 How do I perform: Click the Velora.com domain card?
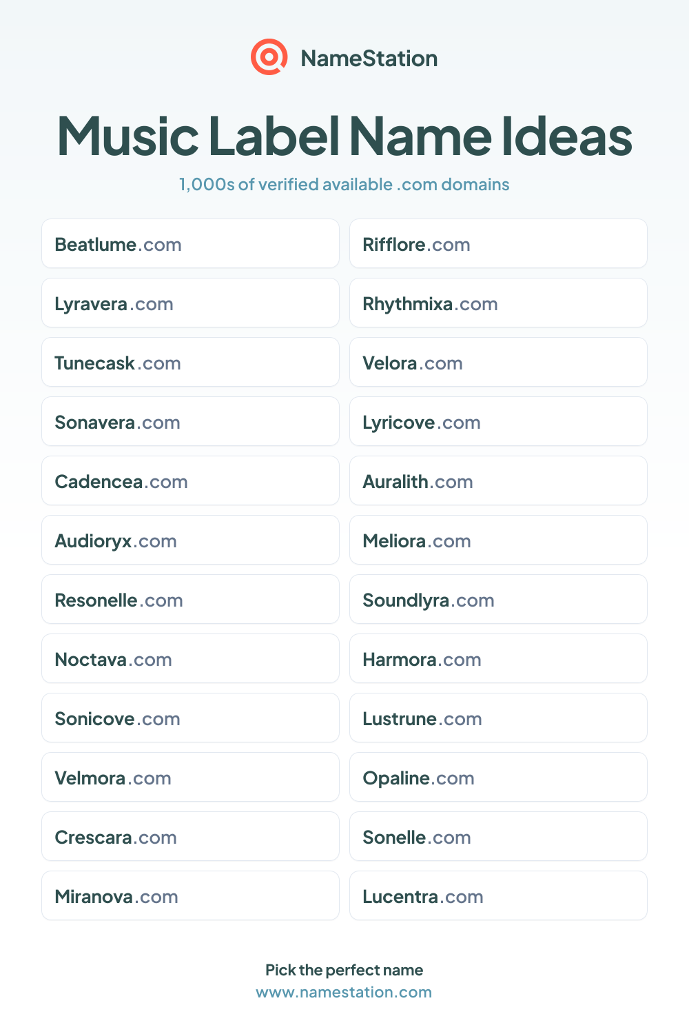pyautogui.click(x=498, y=362)
